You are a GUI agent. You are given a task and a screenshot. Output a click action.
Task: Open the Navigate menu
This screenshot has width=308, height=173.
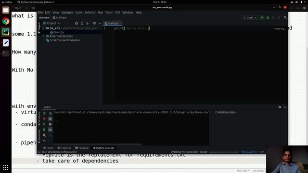coord(67,12)
